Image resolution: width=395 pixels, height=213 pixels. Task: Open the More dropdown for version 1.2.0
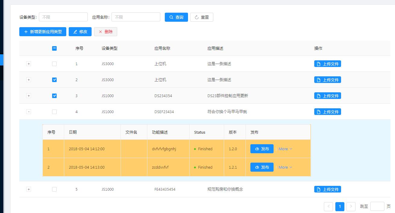tap(284, 148)
